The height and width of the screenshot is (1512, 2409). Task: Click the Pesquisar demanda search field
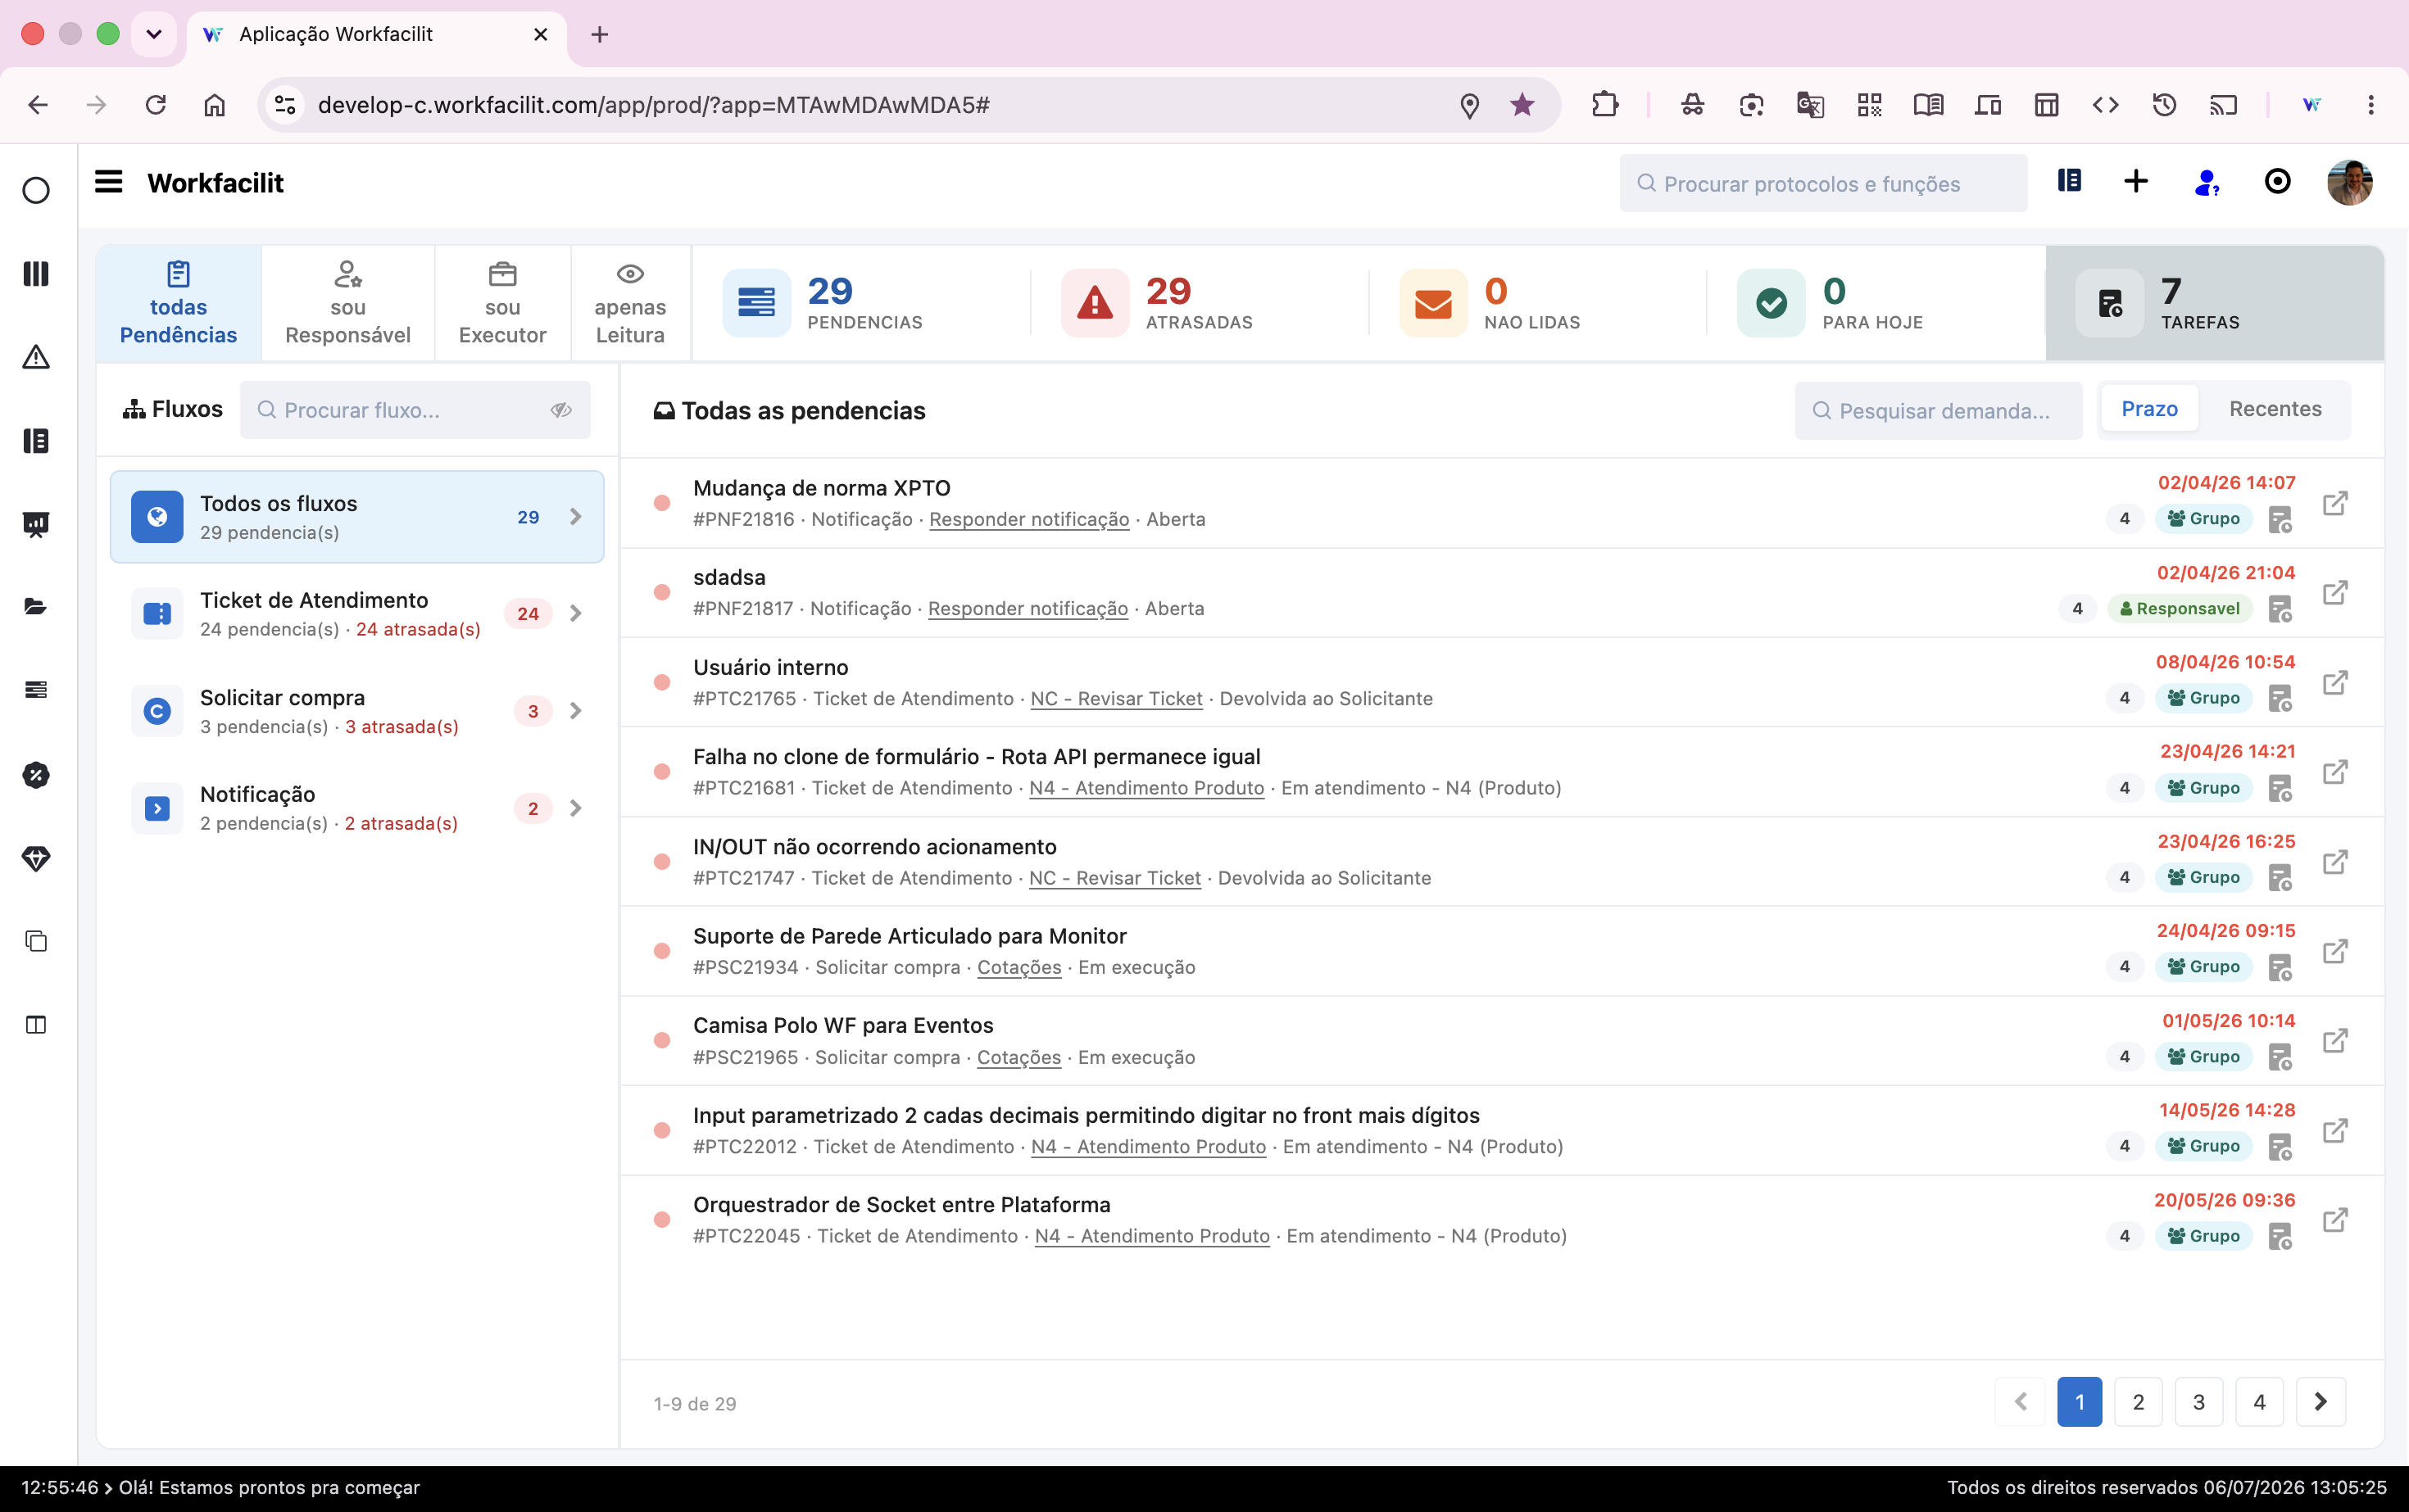[1938, 411]
